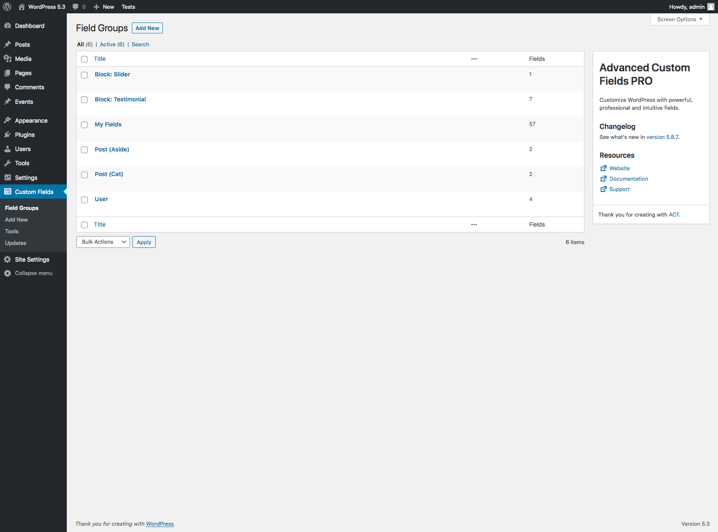Open the version 5.8.7 changelog link
The width and height of the screenshot is (718, 532).
tap(662, 137)
